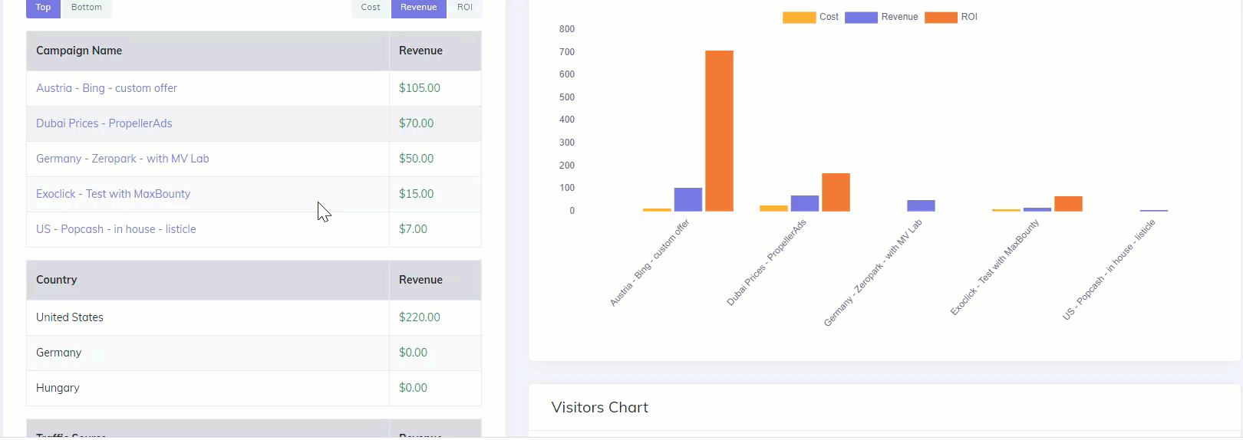The image size is (1243, 440).
Task: Open US - Popcash - in house listicle
Action: pos(116,229)
